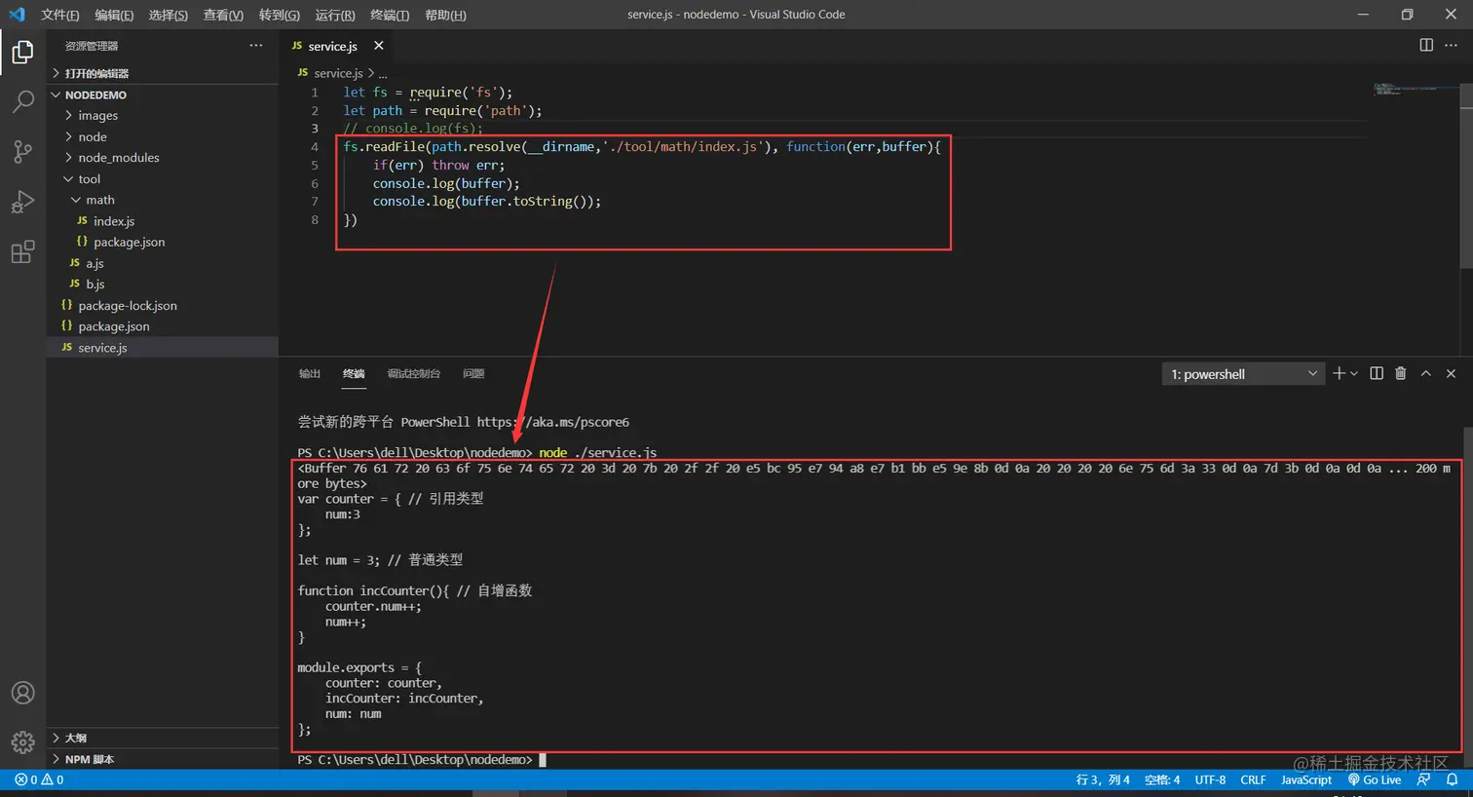This screenshot has height=797, width=1473.
Task: Open the Help menu
Action: tap(445, 15)
